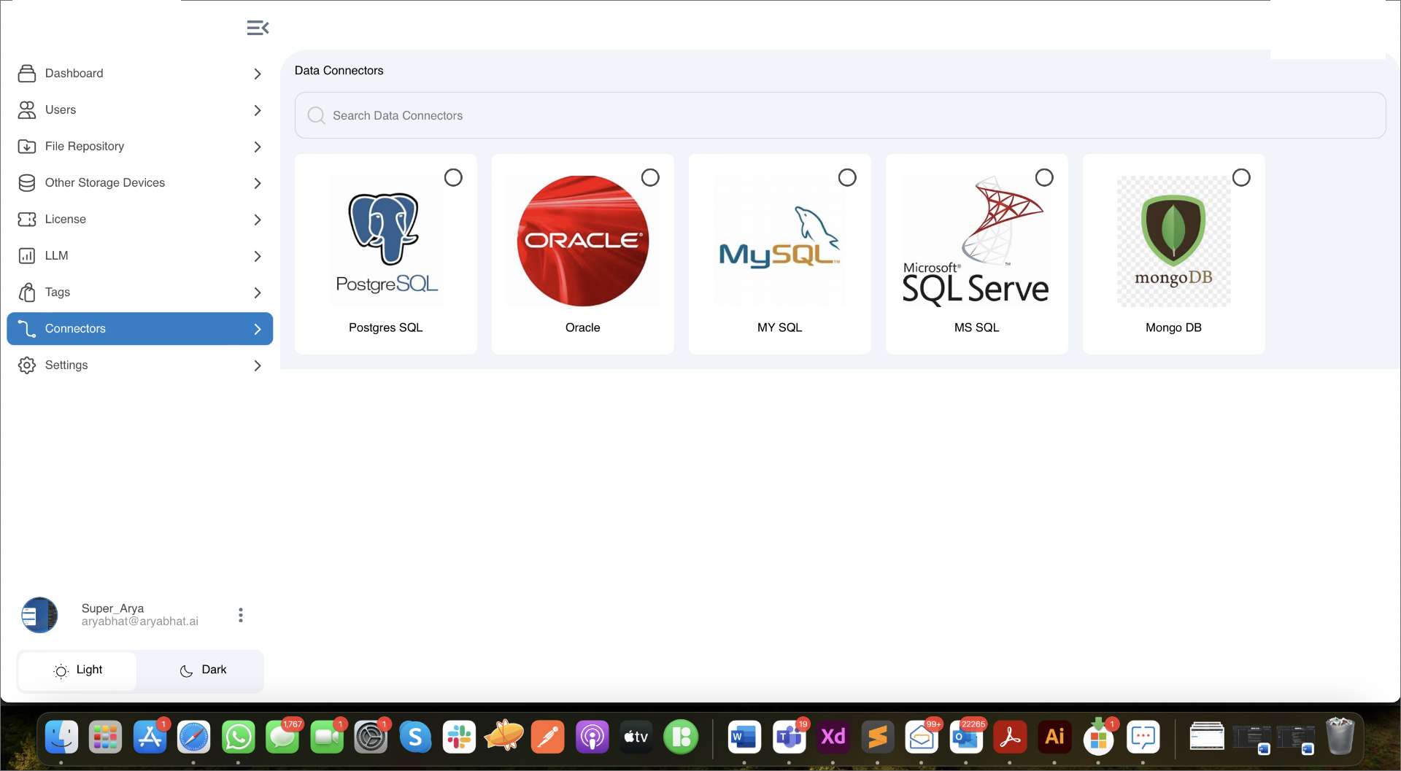1401x771 pixels.
Task: Open Trash from the dock
Action: 1340,736
